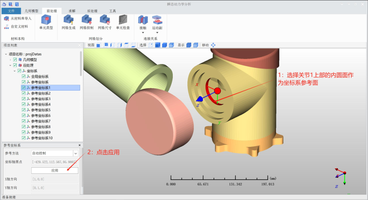368x200 pixels.
Task: Click the 运动副 kinematic joint icon
Action: pos(157,20)
